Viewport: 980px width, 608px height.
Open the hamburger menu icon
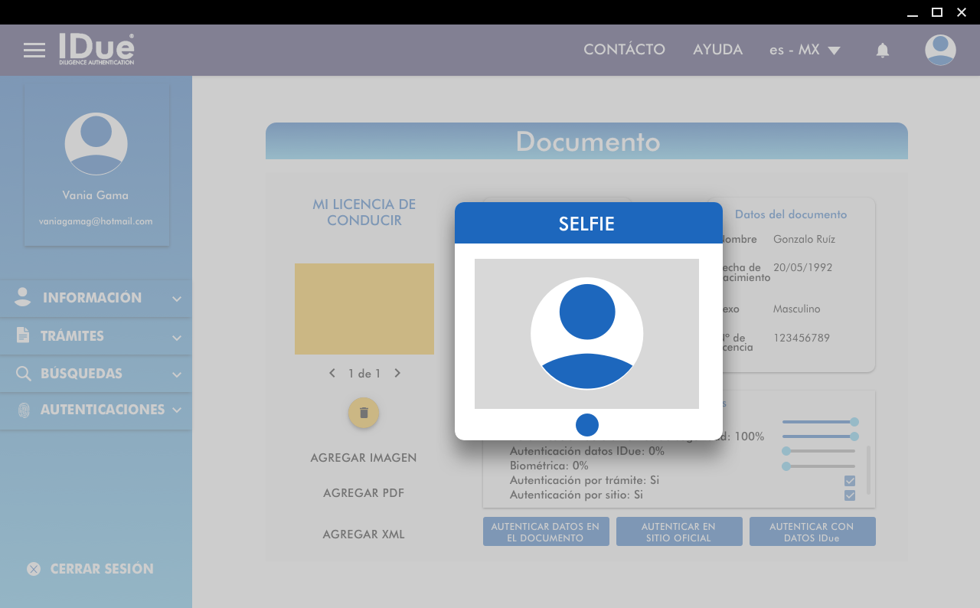click(34, 51)
